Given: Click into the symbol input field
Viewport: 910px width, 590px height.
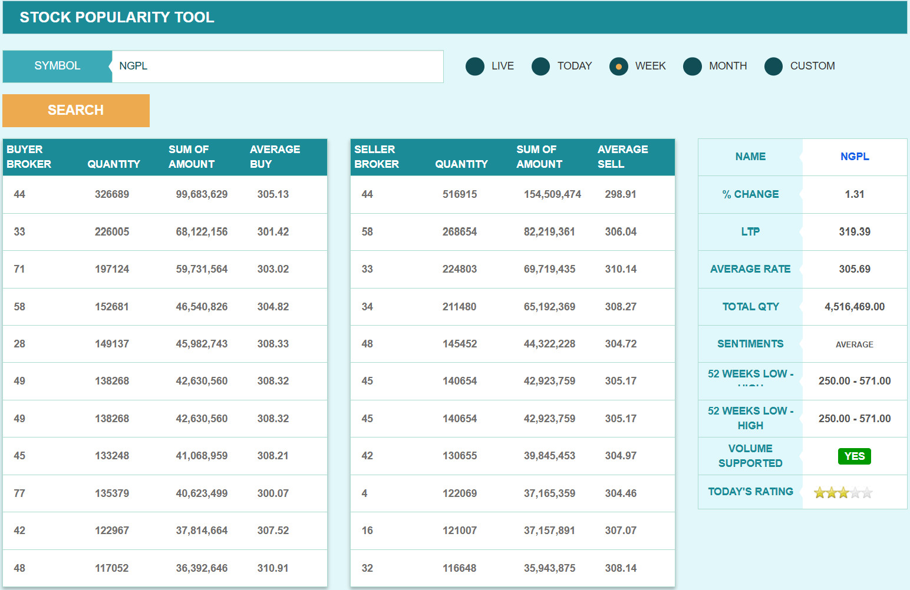Looking at the screenshot, I should tap(277, 67).
